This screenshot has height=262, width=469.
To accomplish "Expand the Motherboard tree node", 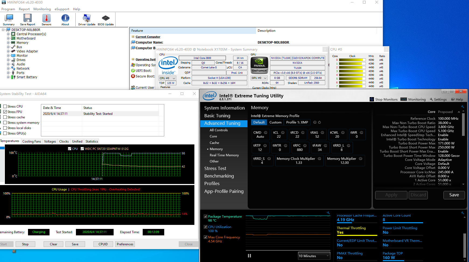I will (8, 38).
